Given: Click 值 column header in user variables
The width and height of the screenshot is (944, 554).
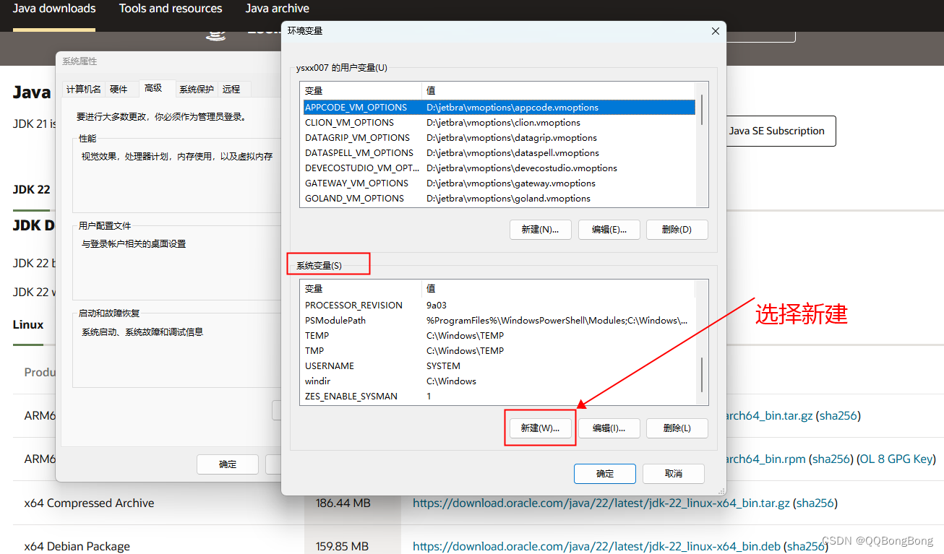Looking at the screenshot, I should [559, 90].
